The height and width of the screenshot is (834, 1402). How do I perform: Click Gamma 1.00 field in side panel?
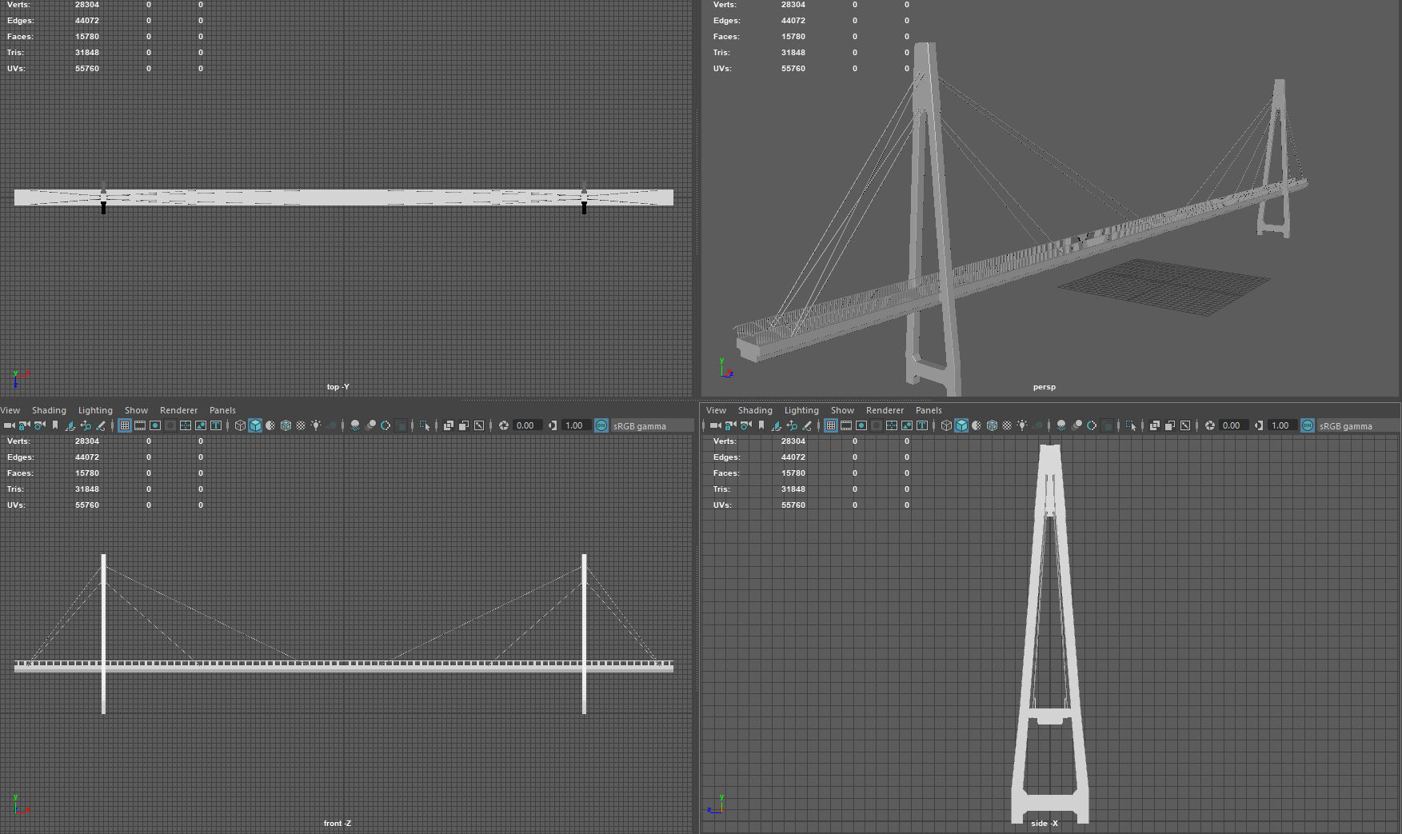[x=1283, y=425]
